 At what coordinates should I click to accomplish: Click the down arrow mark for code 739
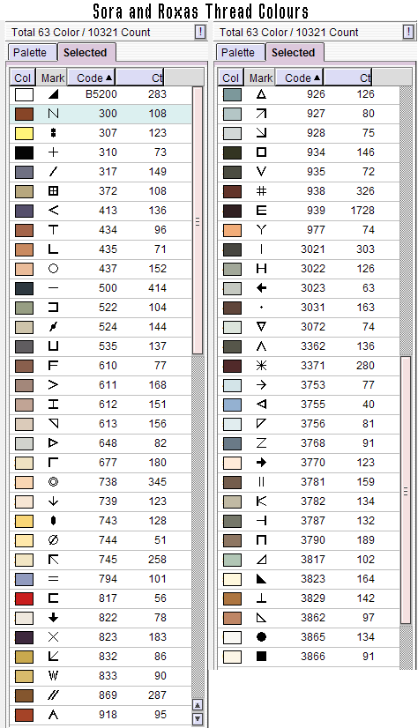coord(54,501)
